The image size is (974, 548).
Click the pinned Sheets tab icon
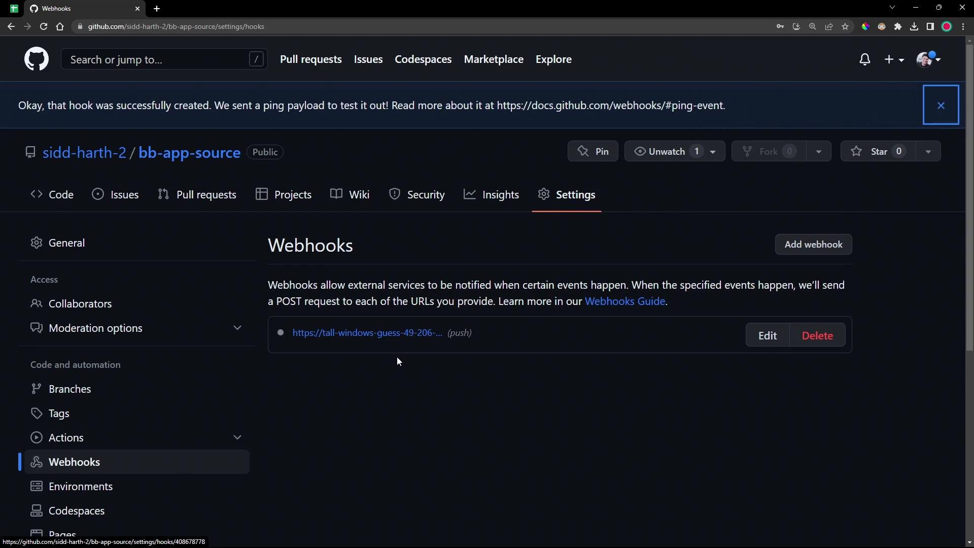click(x=14, y=9)
